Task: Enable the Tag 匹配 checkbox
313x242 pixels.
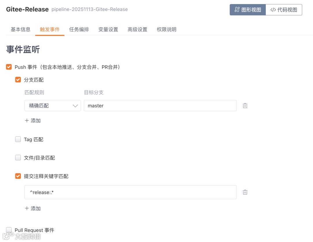Action: (18, 139)
